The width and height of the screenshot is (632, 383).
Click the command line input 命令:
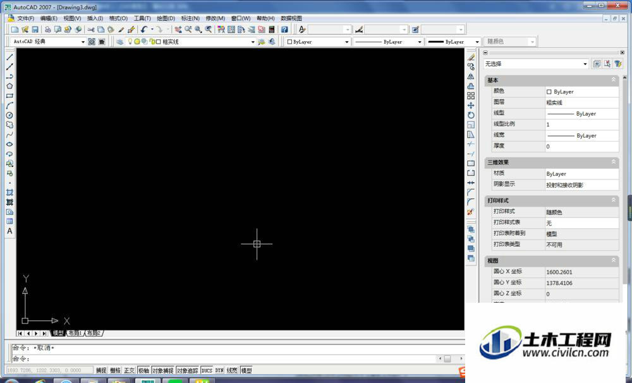[x=224, y=358]
